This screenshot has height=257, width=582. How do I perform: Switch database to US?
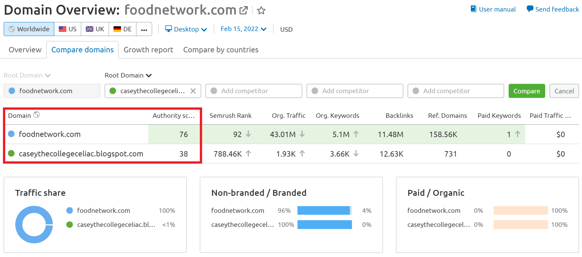pyautogui.click(x=68, y=29)
